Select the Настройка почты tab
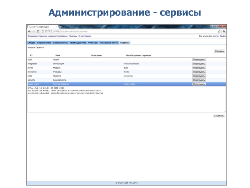Screen dimensions: 250x188 [109, 42]
